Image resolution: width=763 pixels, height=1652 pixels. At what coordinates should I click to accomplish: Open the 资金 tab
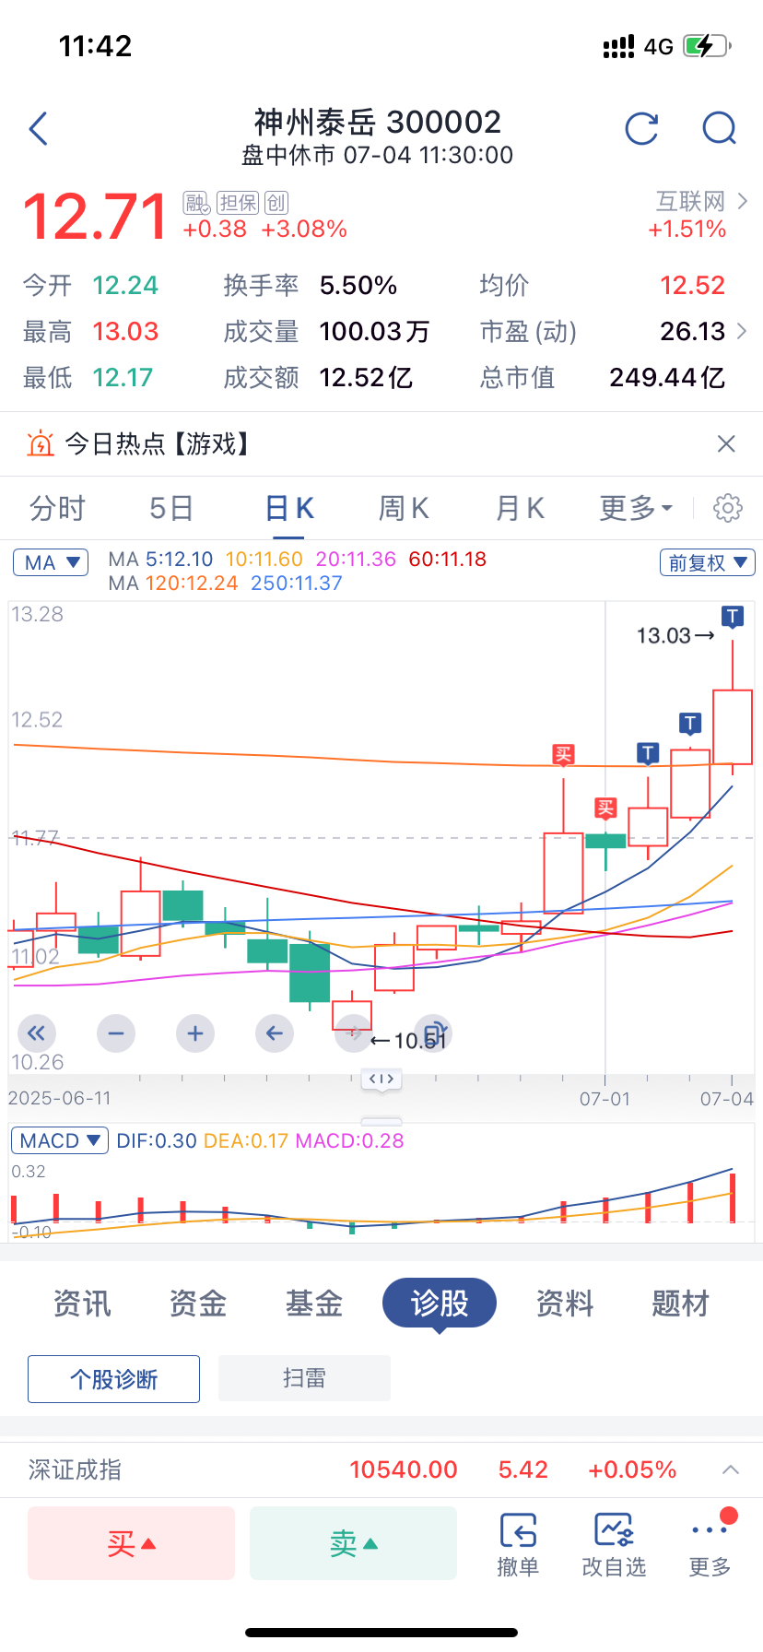point(198,1304)
